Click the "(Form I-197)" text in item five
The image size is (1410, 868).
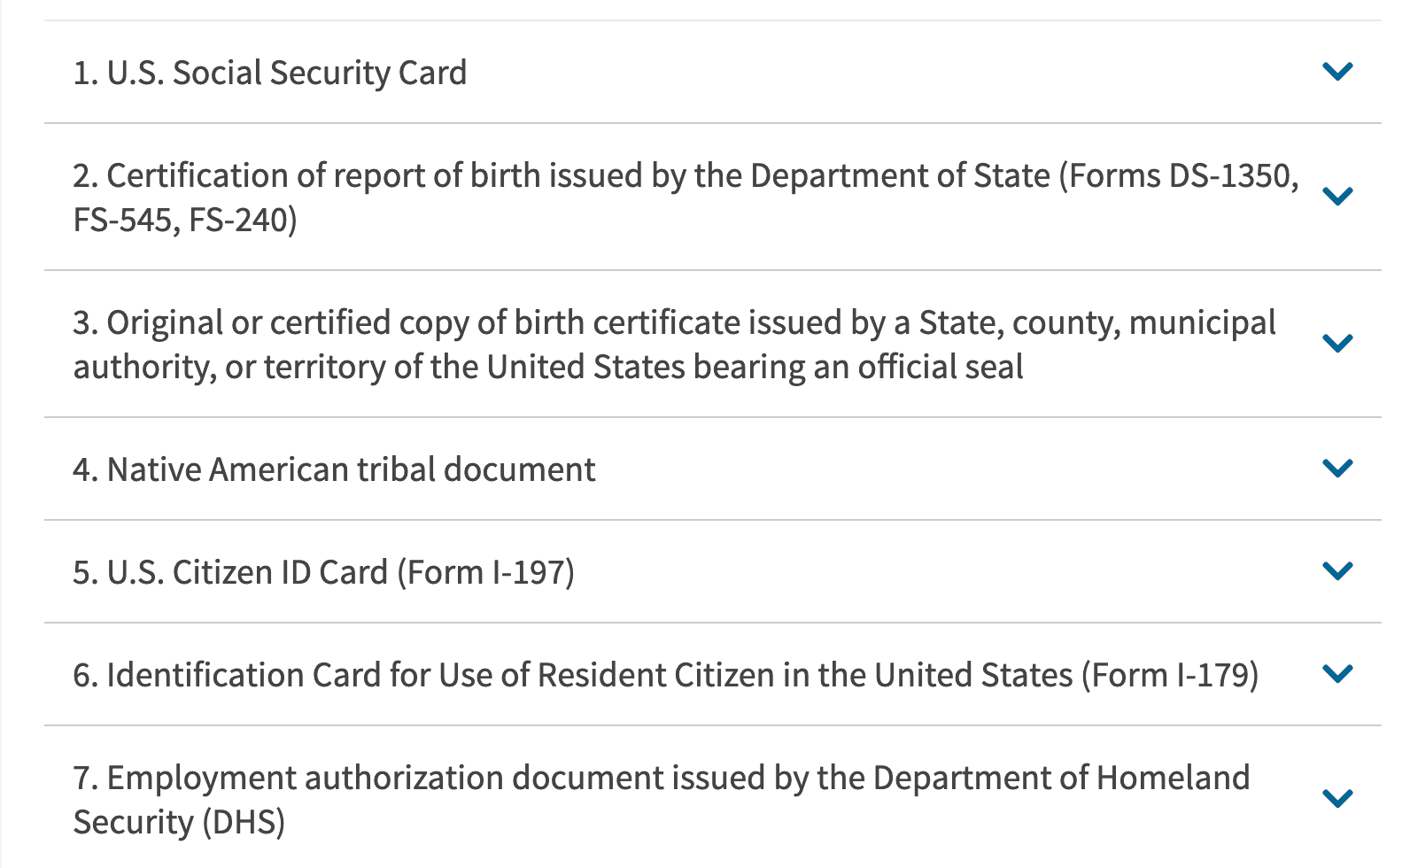(x=485, y=572)
